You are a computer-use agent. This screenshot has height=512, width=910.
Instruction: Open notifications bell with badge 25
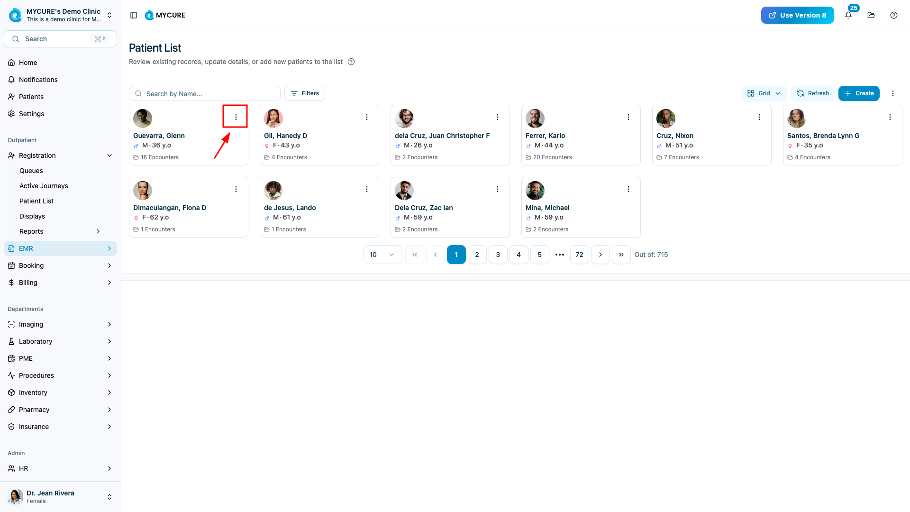(848, 15)
